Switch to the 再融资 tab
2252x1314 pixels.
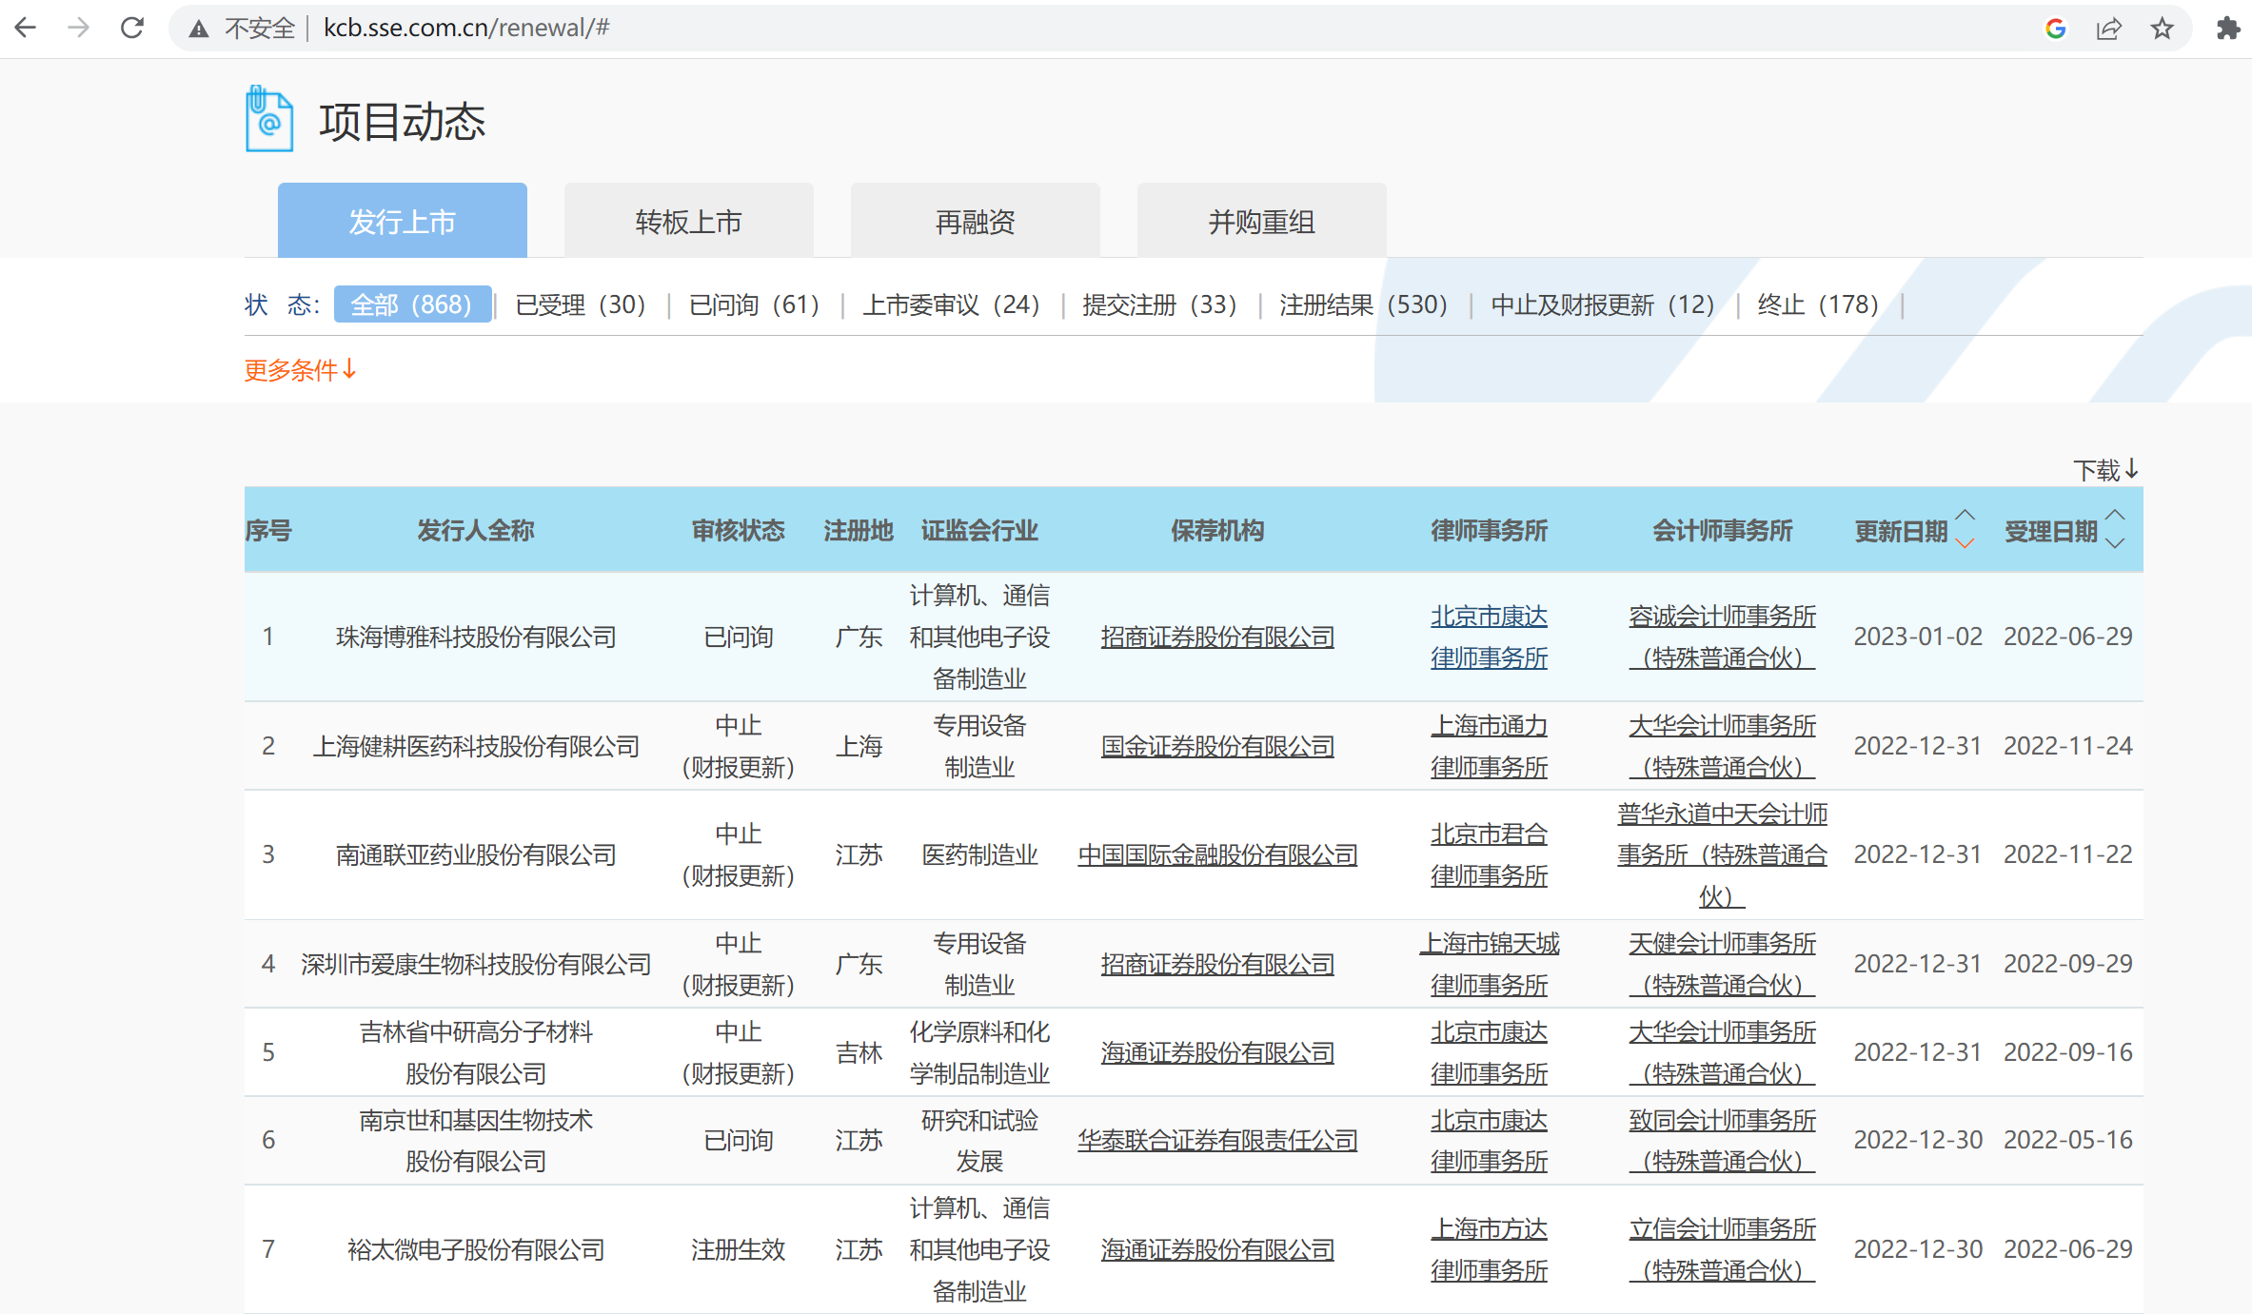pos(975,222)
